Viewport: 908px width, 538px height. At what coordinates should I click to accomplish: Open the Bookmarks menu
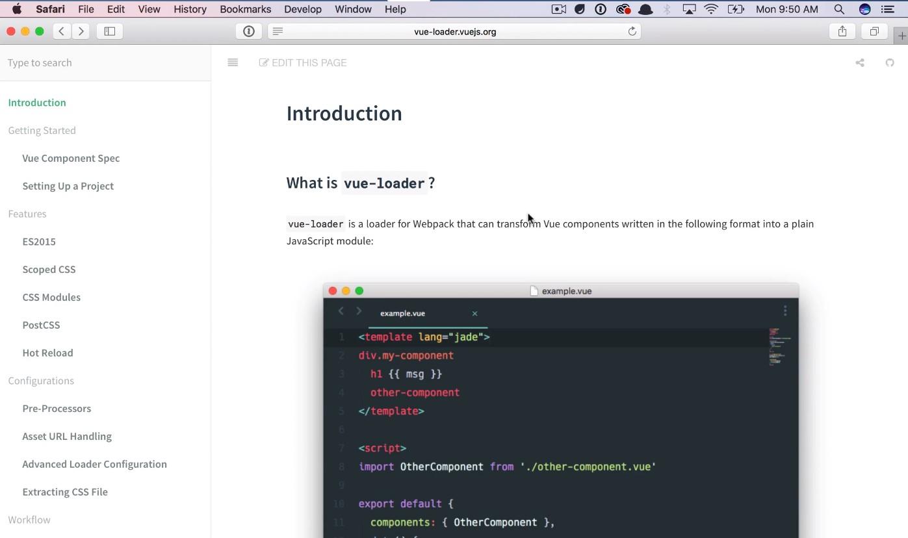coord(245,9)
